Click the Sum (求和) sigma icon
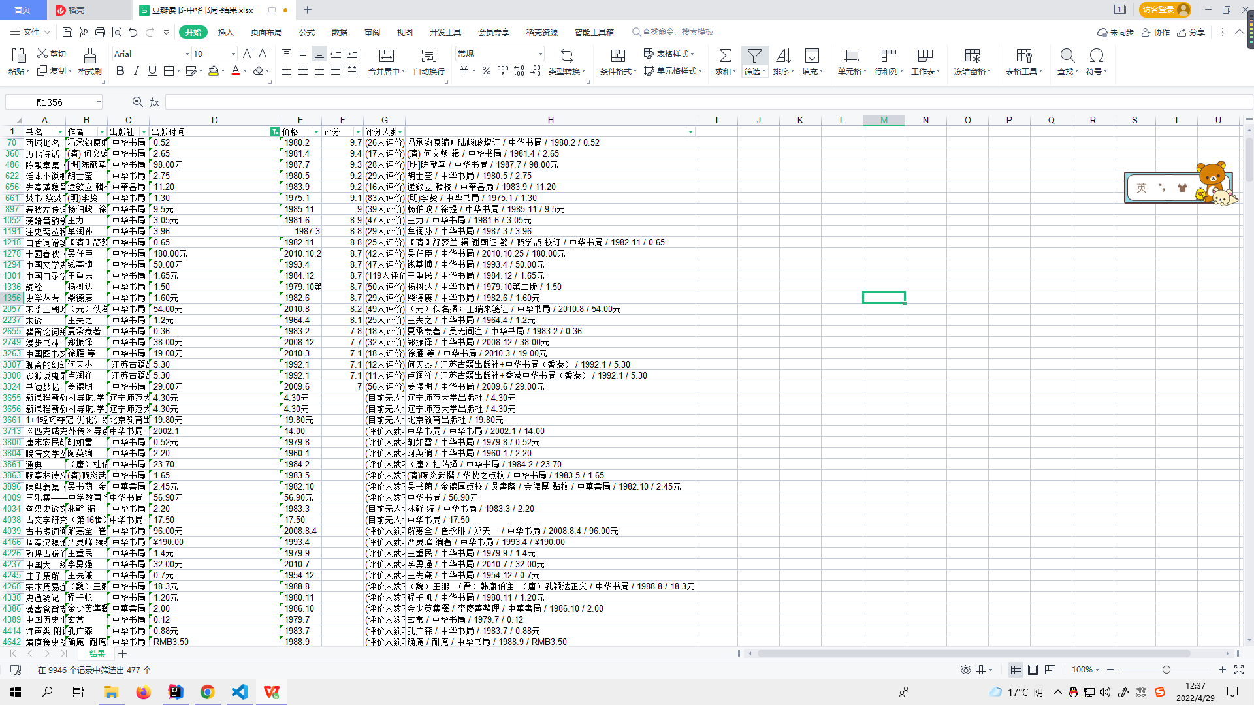The height and width of the screenshot is (705, 1254). tap(724, 56)
